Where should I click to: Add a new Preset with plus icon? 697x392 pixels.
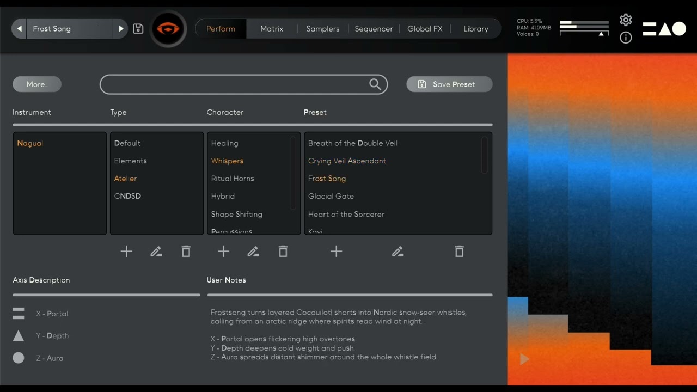coord(337,251)
